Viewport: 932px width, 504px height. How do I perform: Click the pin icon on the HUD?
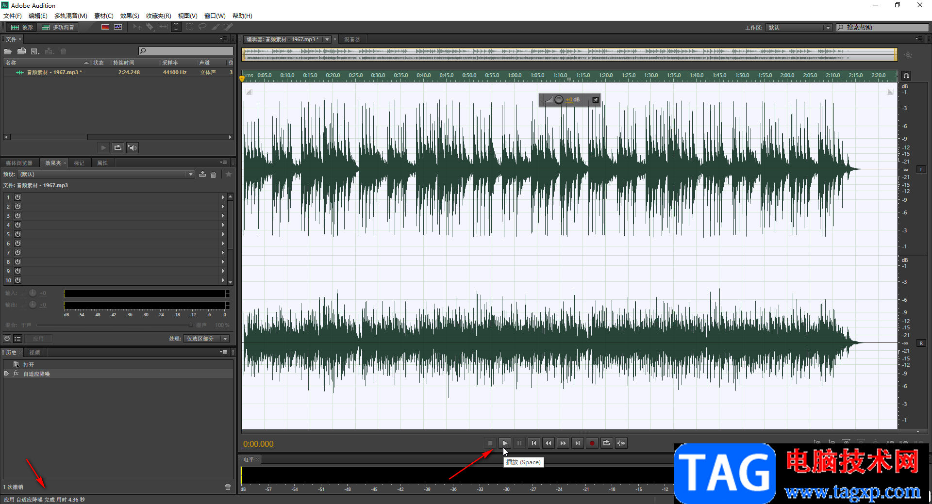[x=596, y=100]
